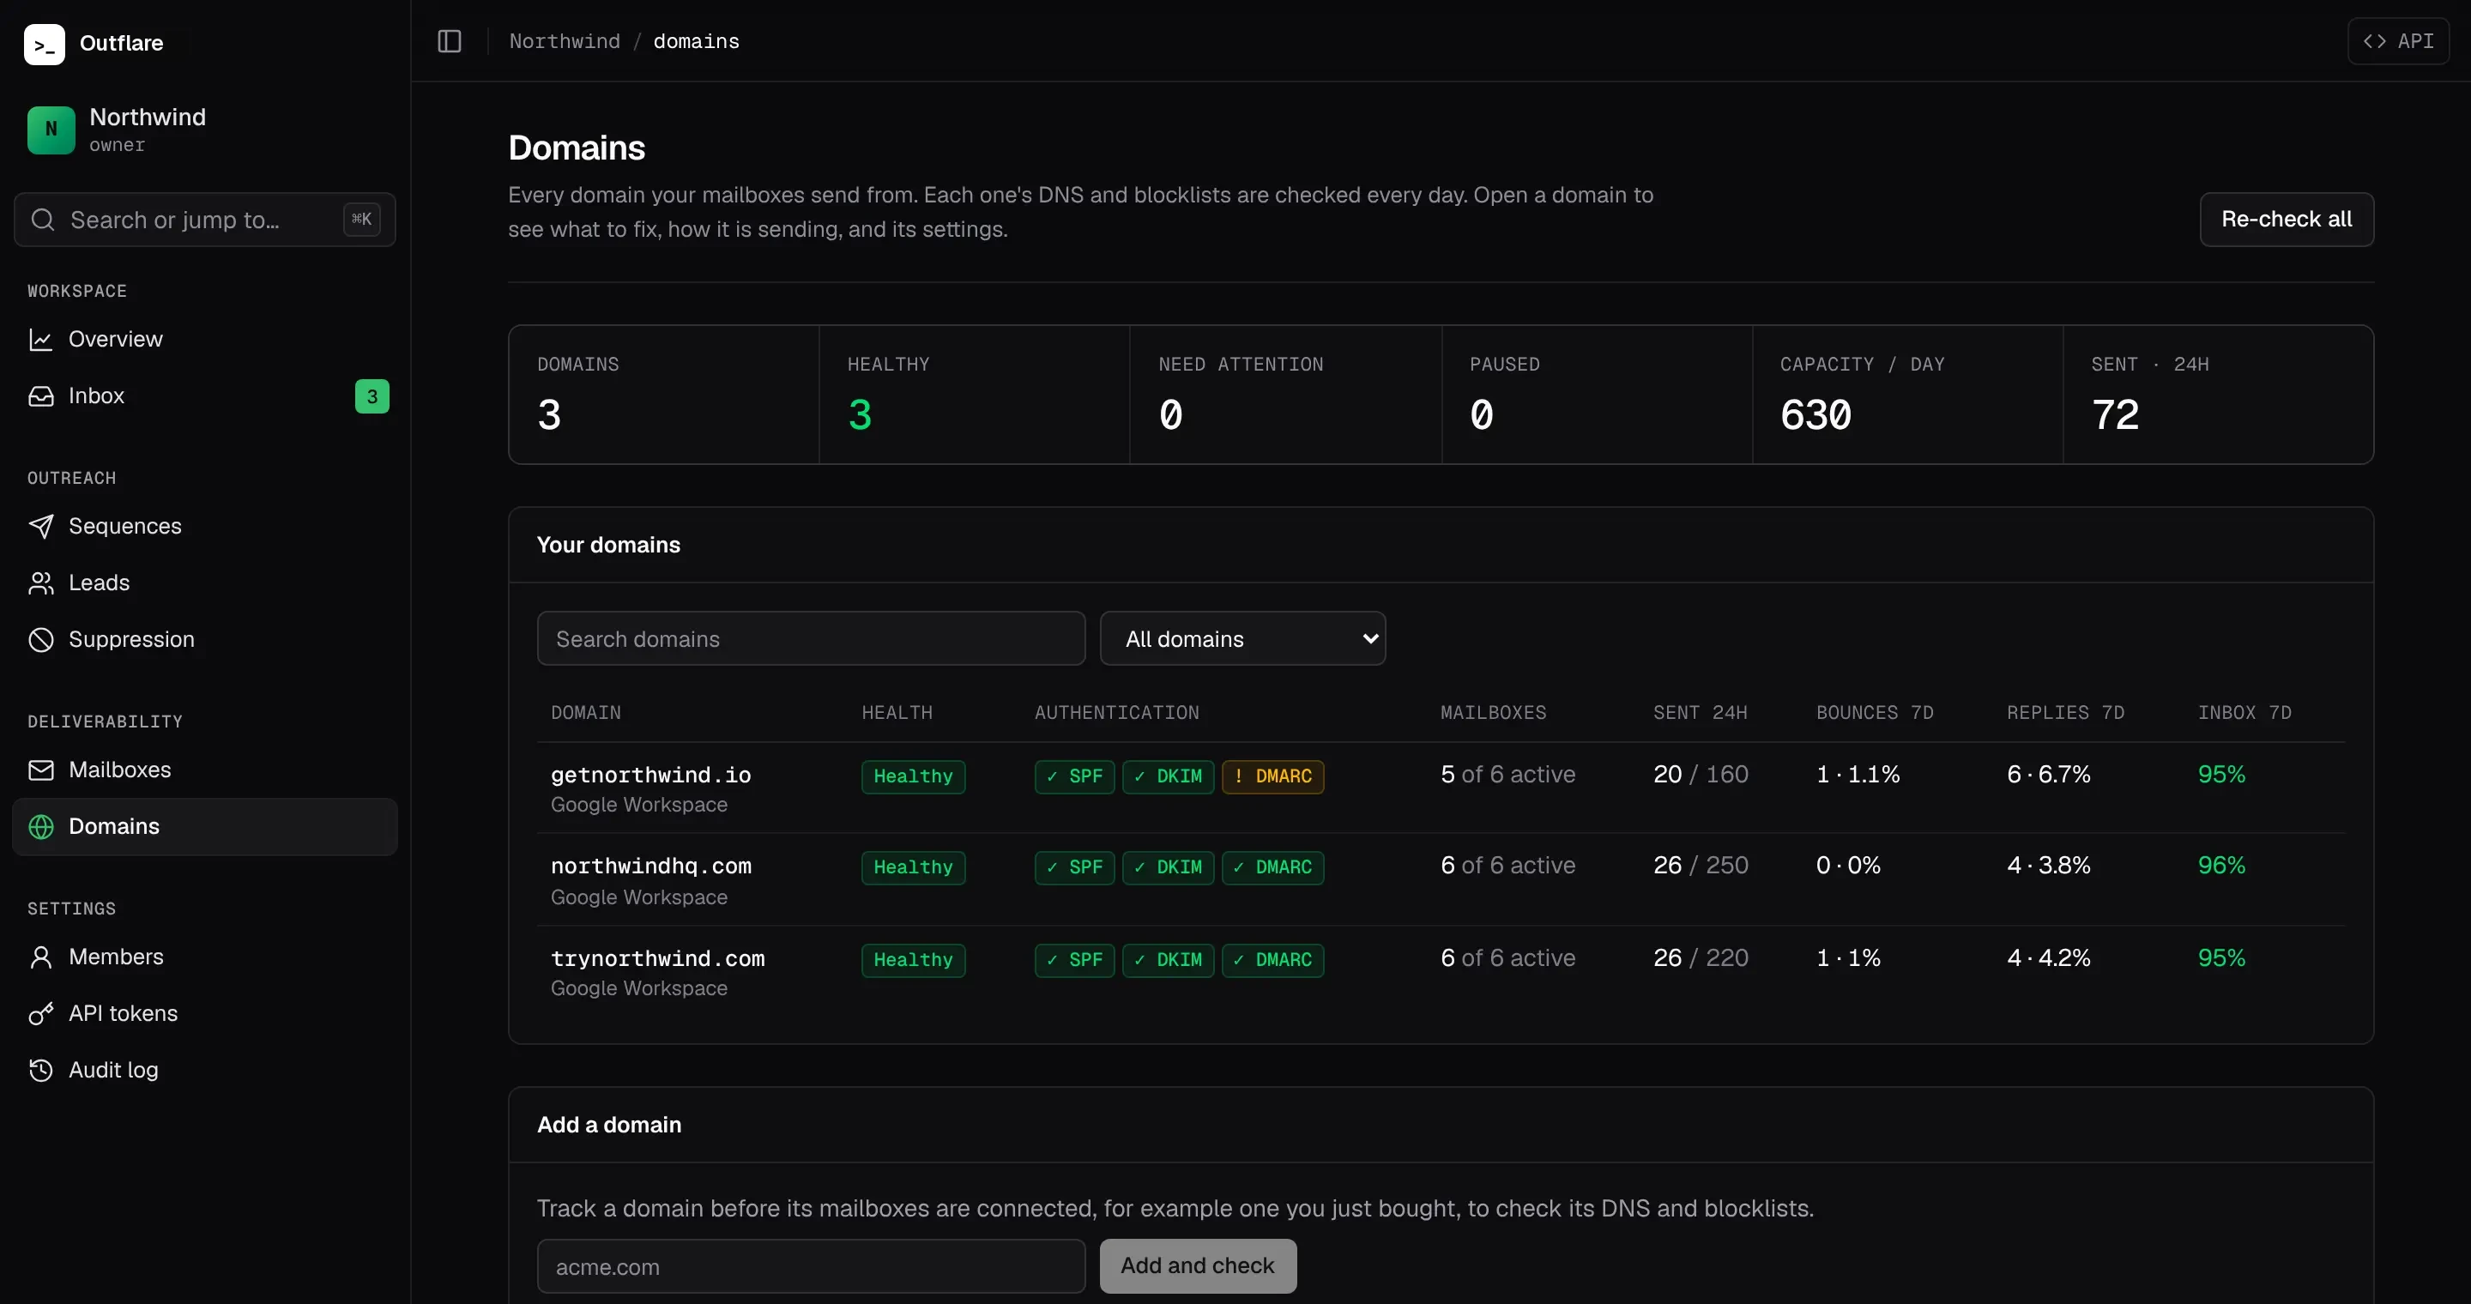Open the getnorthwind.io domain

click(650, 775)
